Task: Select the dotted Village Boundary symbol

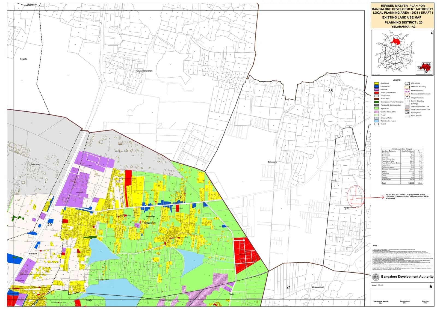Action: point(407,97)
